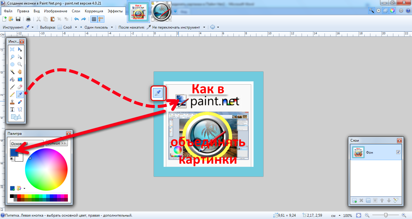Select the Rectangle Select tool
412x219 pixels.
pyautogui.click(x=12, y=49)
